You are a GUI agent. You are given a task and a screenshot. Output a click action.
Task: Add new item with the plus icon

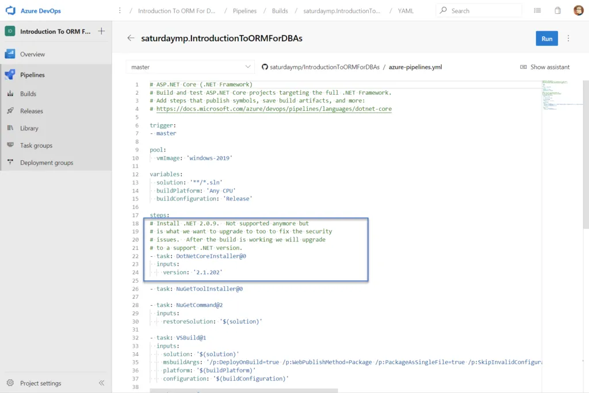(x=101, y=31)
